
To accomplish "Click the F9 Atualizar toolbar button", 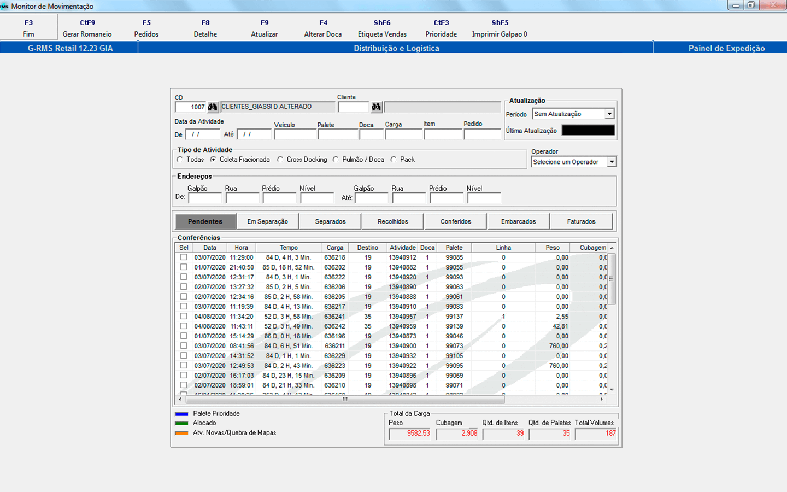I will tap(264, 28).
